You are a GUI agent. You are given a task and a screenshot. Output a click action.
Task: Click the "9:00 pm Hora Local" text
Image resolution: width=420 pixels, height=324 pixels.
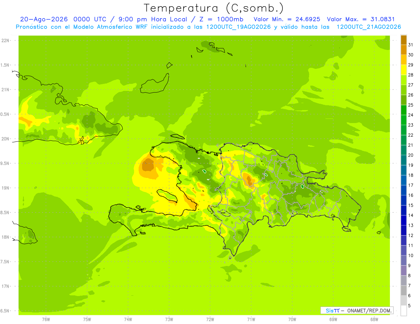coord(152,19)
